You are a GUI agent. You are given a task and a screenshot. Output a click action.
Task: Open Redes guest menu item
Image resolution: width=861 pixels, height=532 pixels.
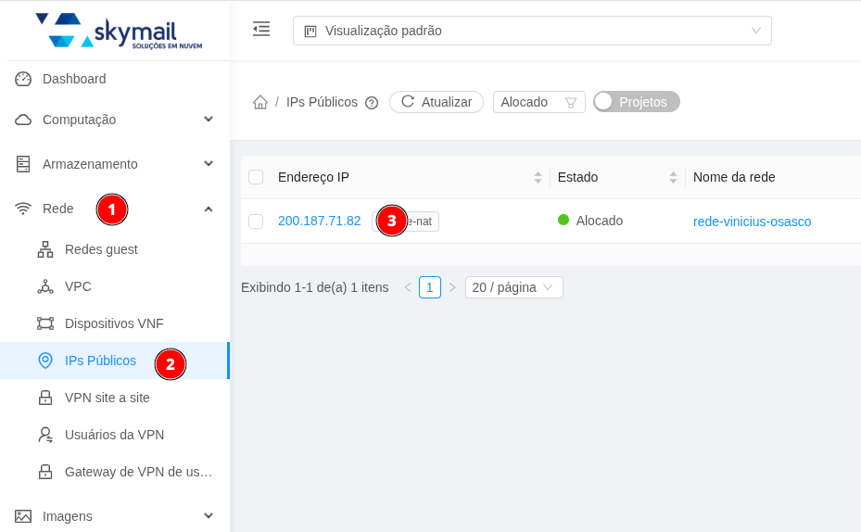101,249
